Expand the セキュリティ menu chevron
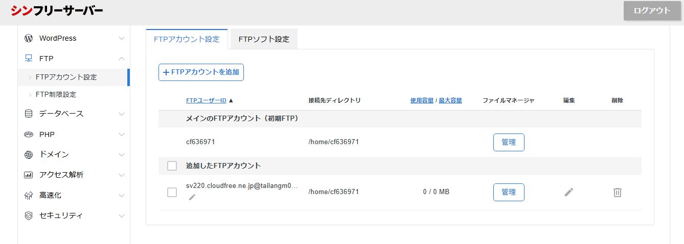684x244 pixels. click(x=121, y=215)
